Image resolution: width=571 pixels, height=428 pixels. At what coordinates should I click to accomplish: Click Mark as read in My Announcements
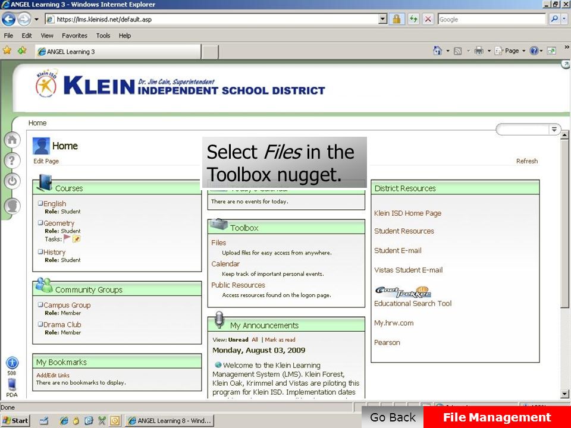pos(280,339)
